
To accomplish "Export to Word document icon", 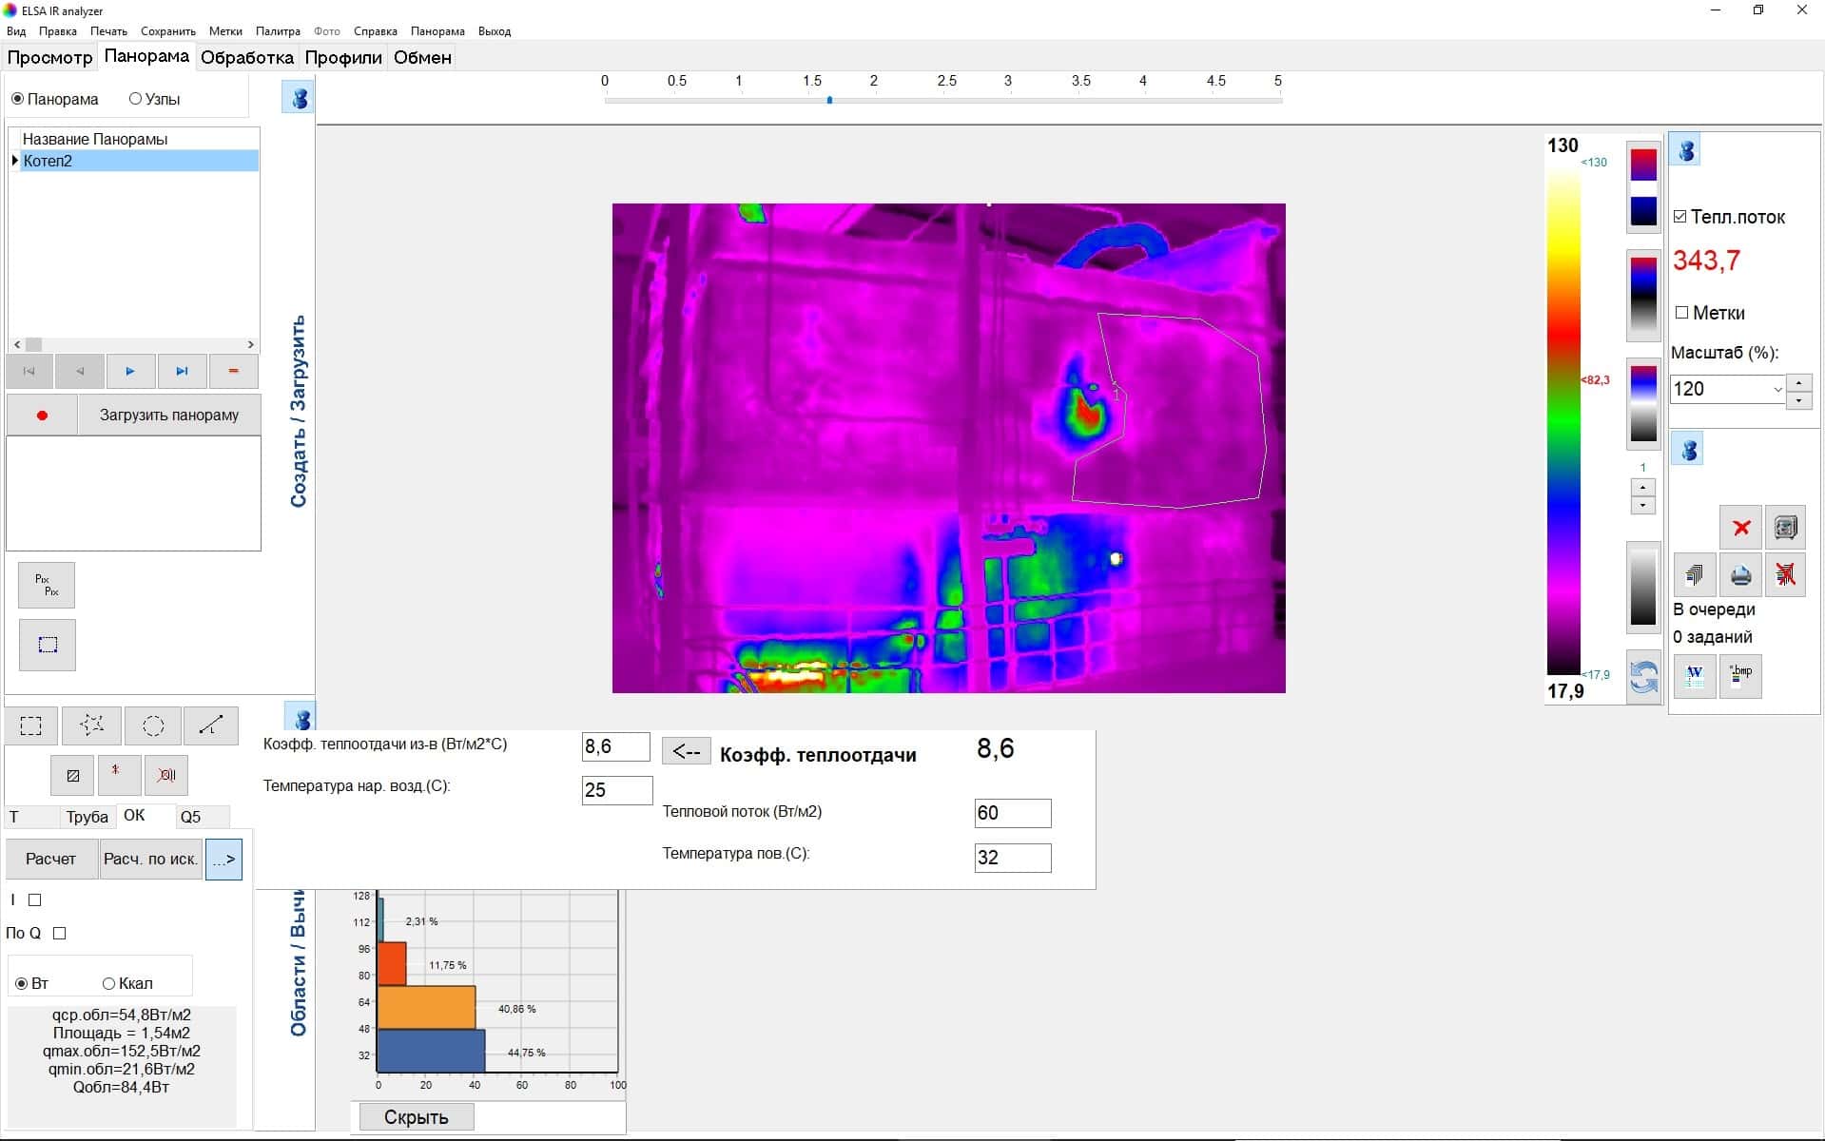I will (x=1695, y=676).
